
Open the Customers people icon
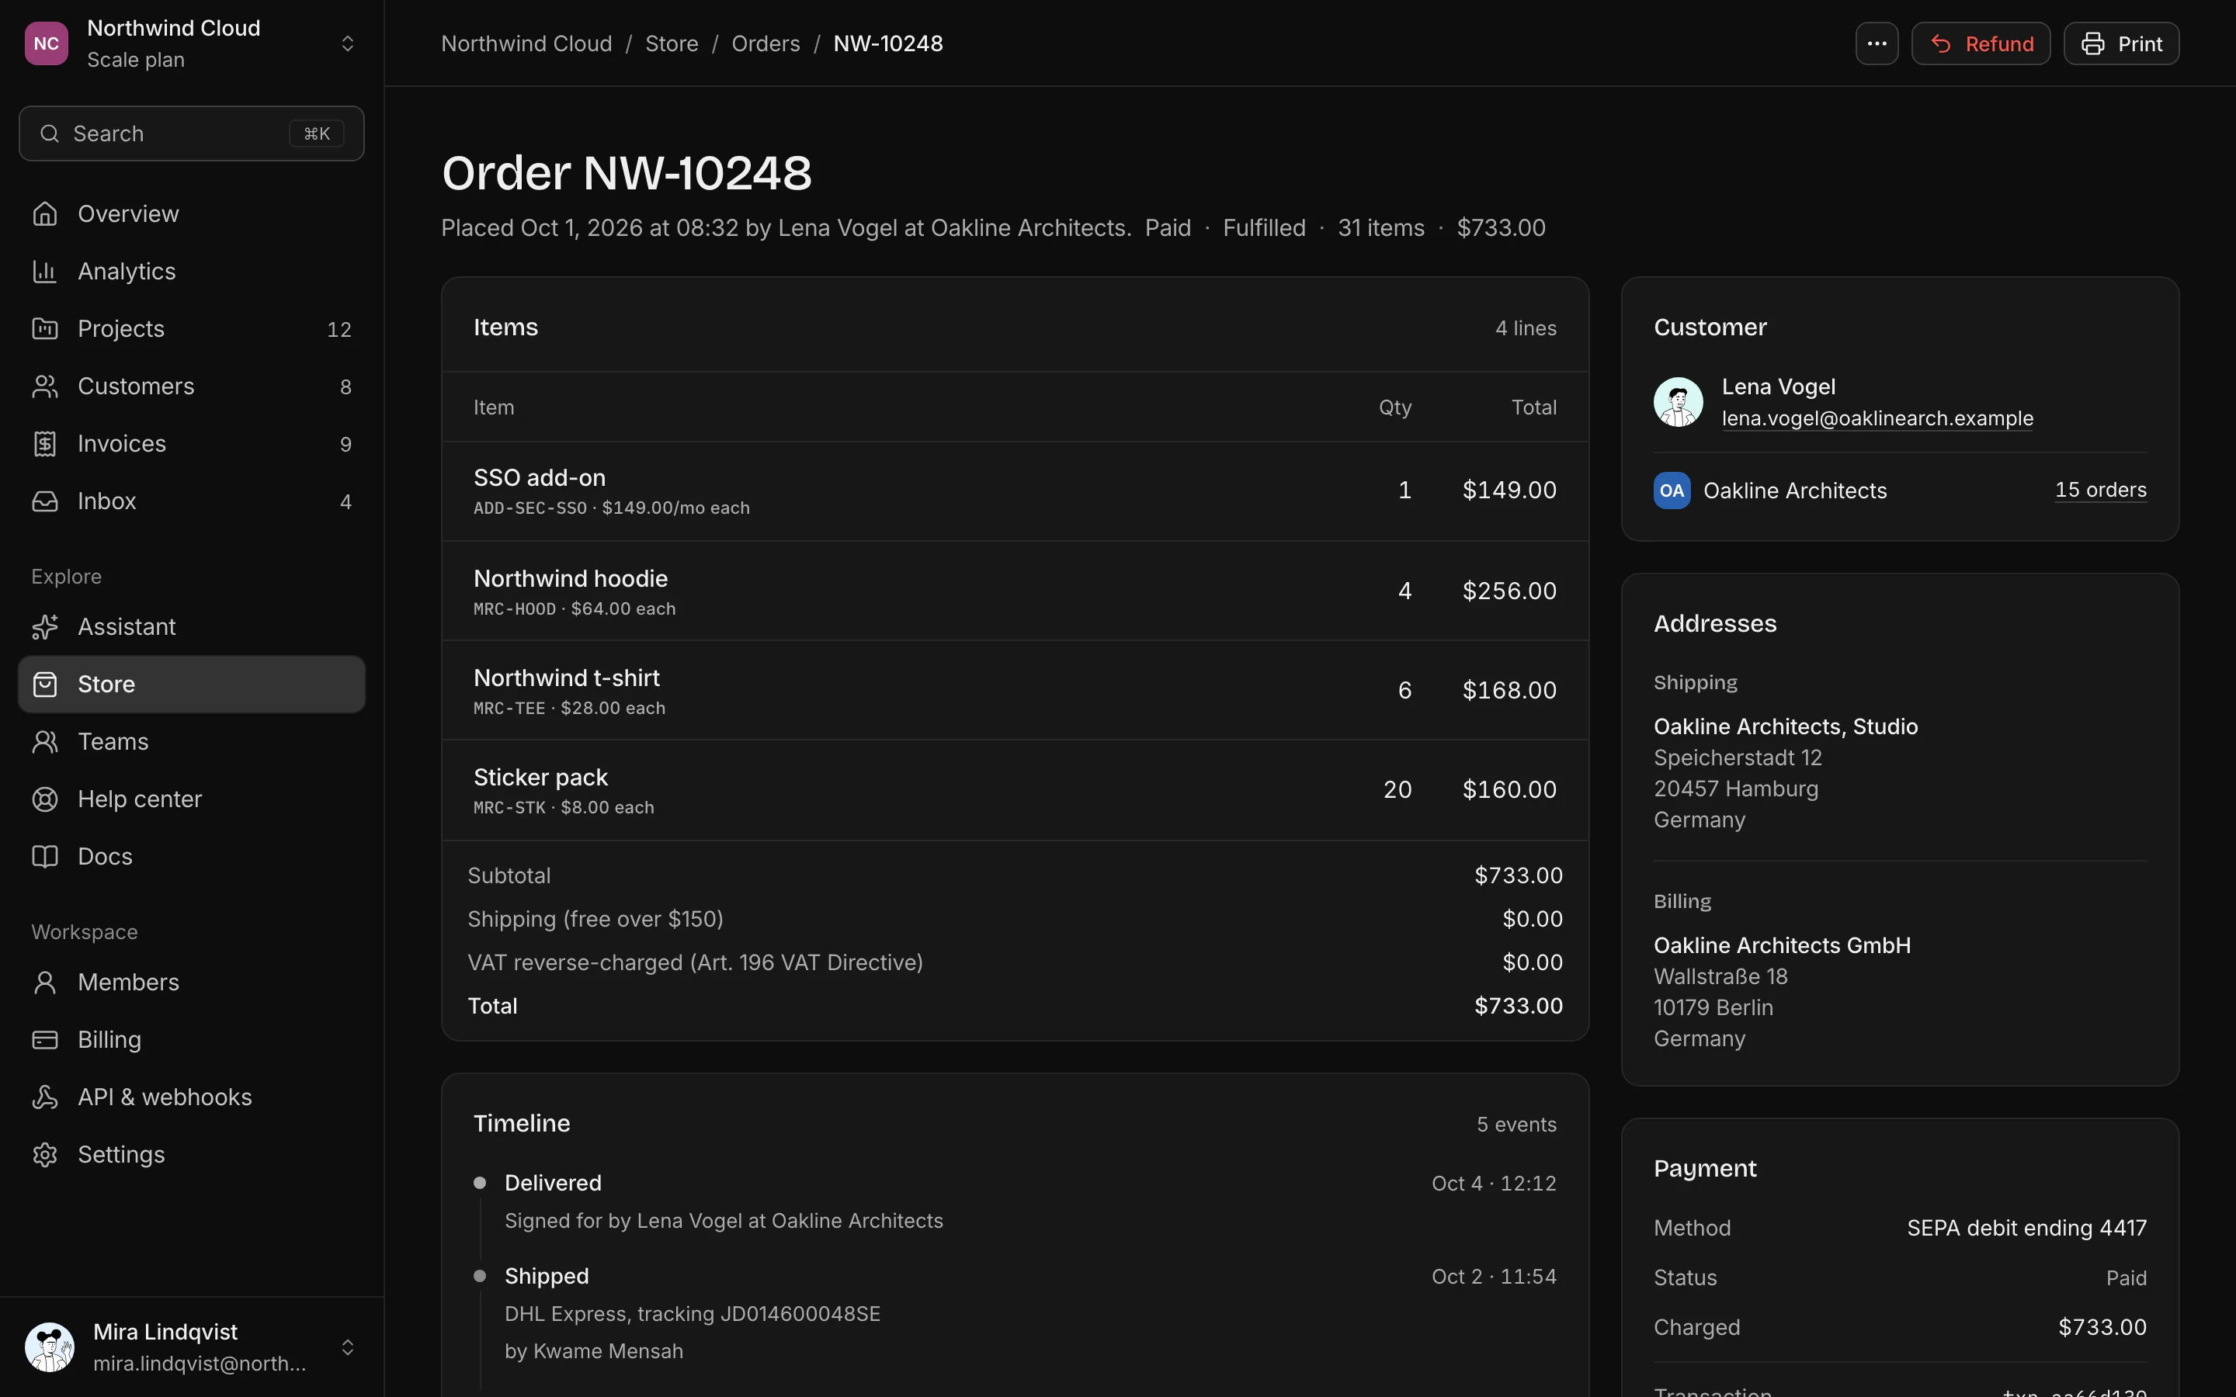point(44,387)
